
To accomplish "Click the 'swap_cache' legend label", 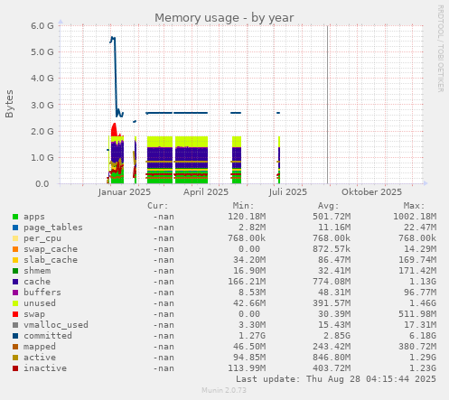I will (51, 249).
